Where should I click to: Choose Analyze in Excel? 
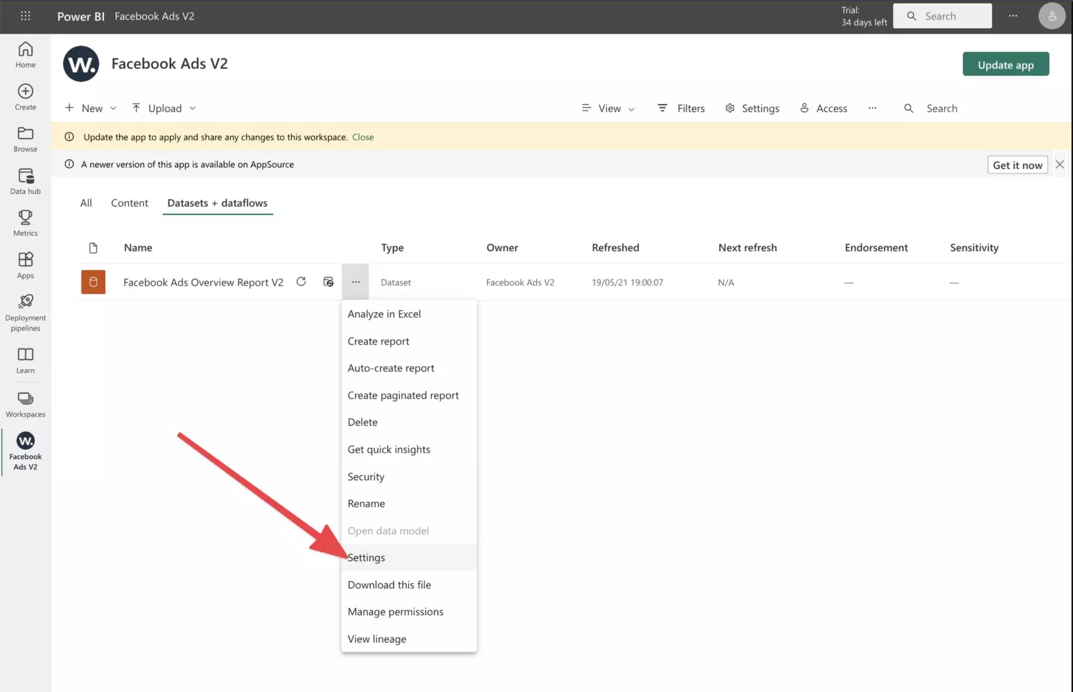coord(409,314)
